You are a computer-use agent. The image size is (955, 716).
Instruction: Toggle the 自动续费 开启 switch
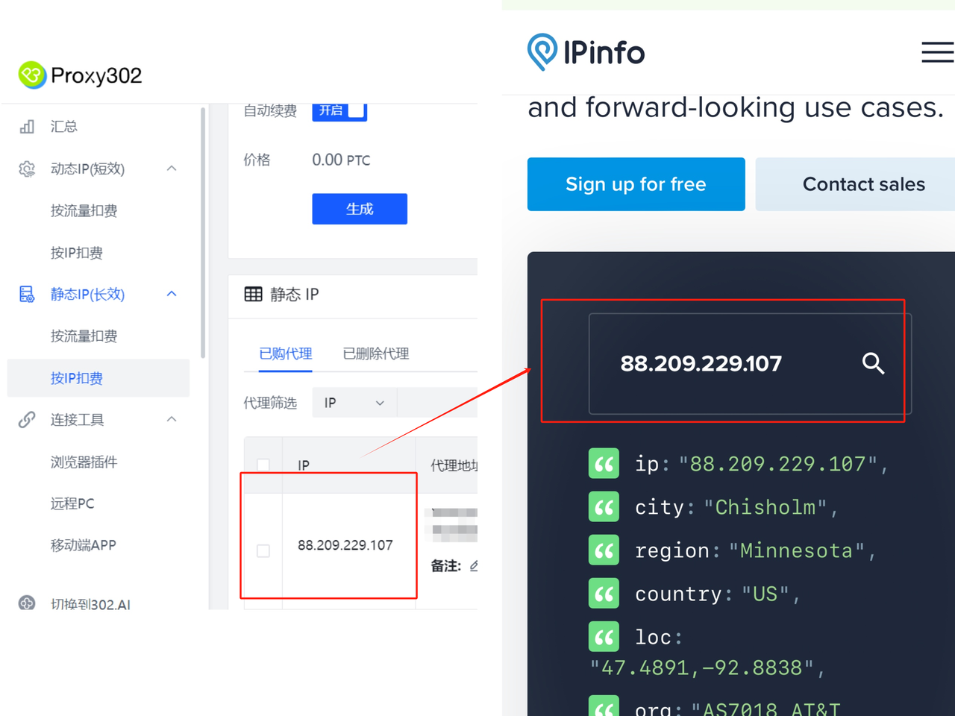pos(339,110)
